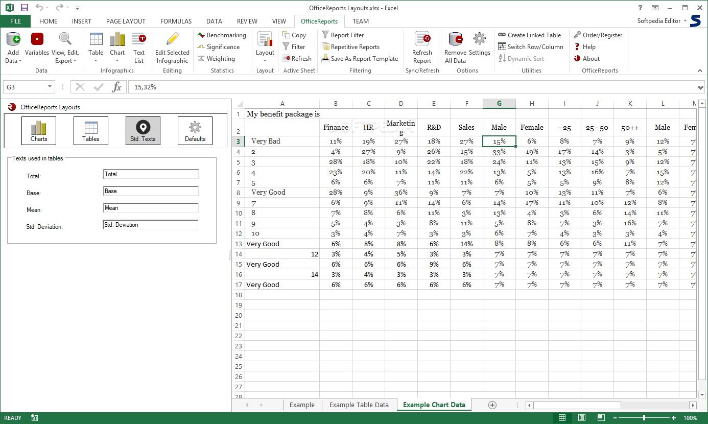
Task: Open Order/Register
Action: (x=598, y=35)
